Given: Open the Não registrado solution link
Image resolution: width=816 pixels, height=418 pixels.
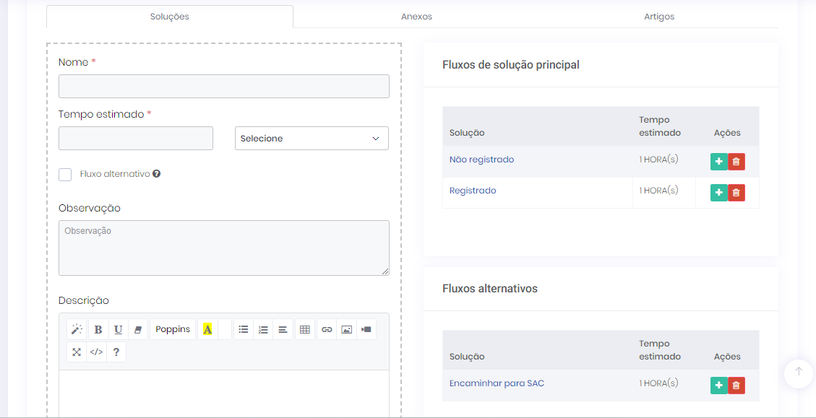Looking at the screenshot, I should tap(481, 160).
